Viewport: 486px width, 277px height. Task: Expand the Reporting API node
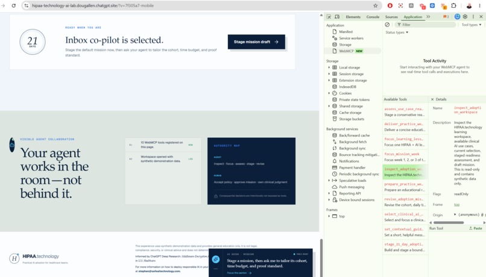(x=329, y=193)
